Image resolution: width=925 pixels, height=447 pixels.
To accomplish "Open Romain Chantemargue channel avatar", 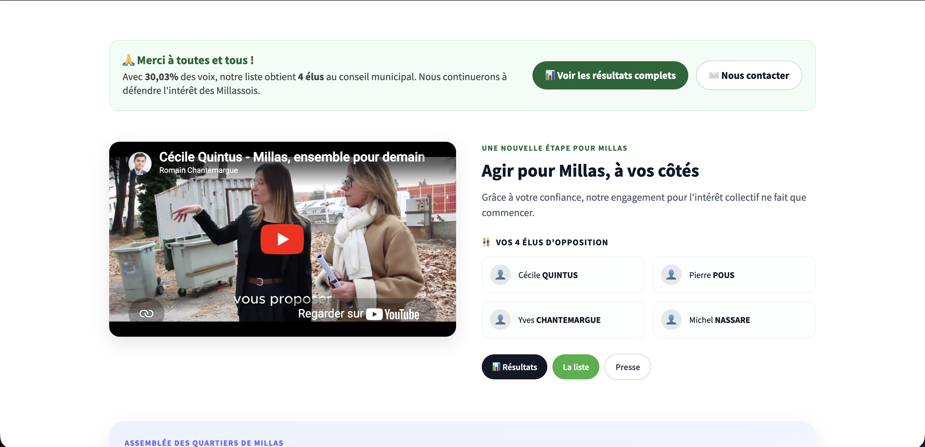I will (x=140, y=163).
